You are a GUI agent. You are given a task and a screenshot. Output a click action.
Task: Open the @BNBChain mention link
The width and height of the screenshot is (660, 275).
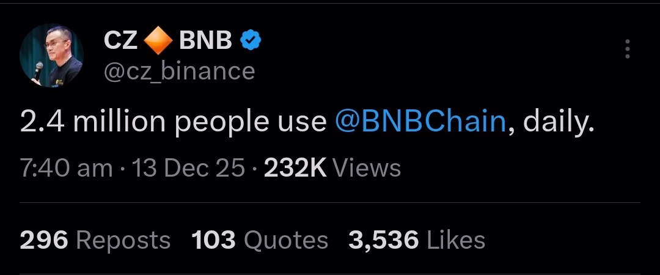click(x=420, y=122)
